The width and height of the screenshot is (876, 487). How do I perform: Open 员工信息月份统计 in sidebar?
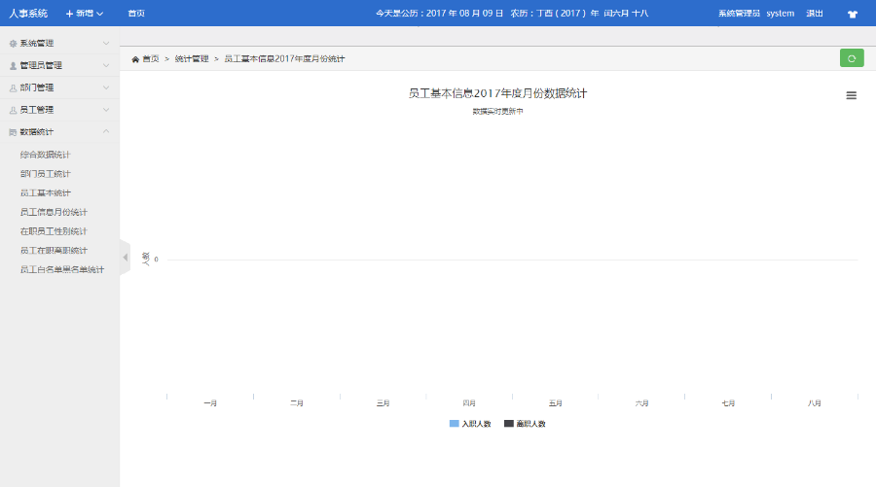(54, 212)
